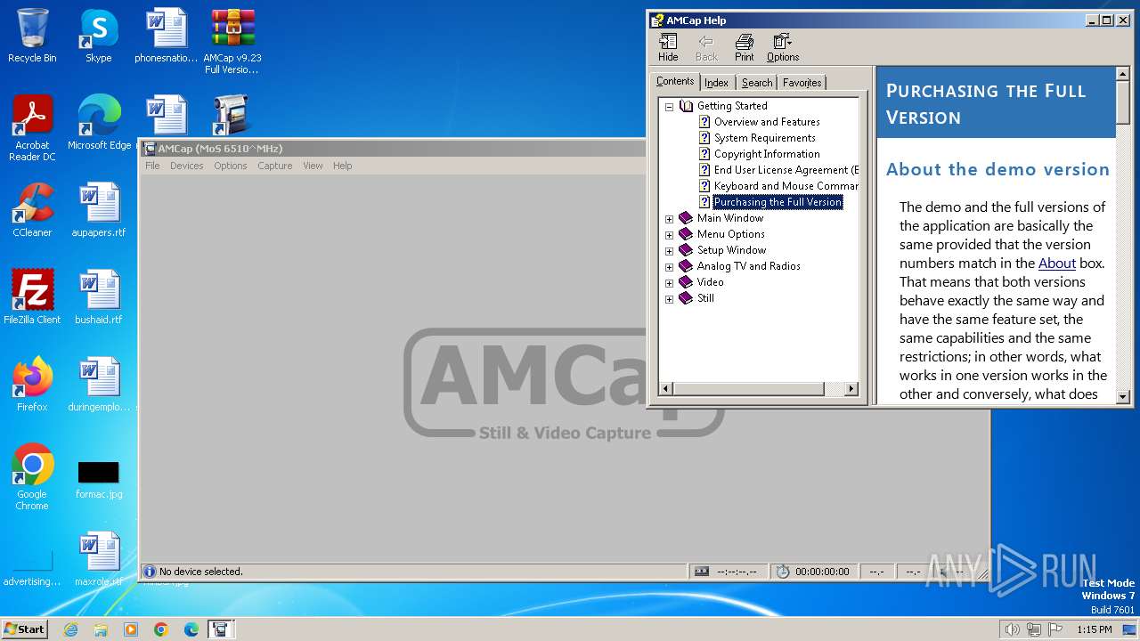
Task: Open the Capture menu in AMCap
Action: tap(274, 166)
